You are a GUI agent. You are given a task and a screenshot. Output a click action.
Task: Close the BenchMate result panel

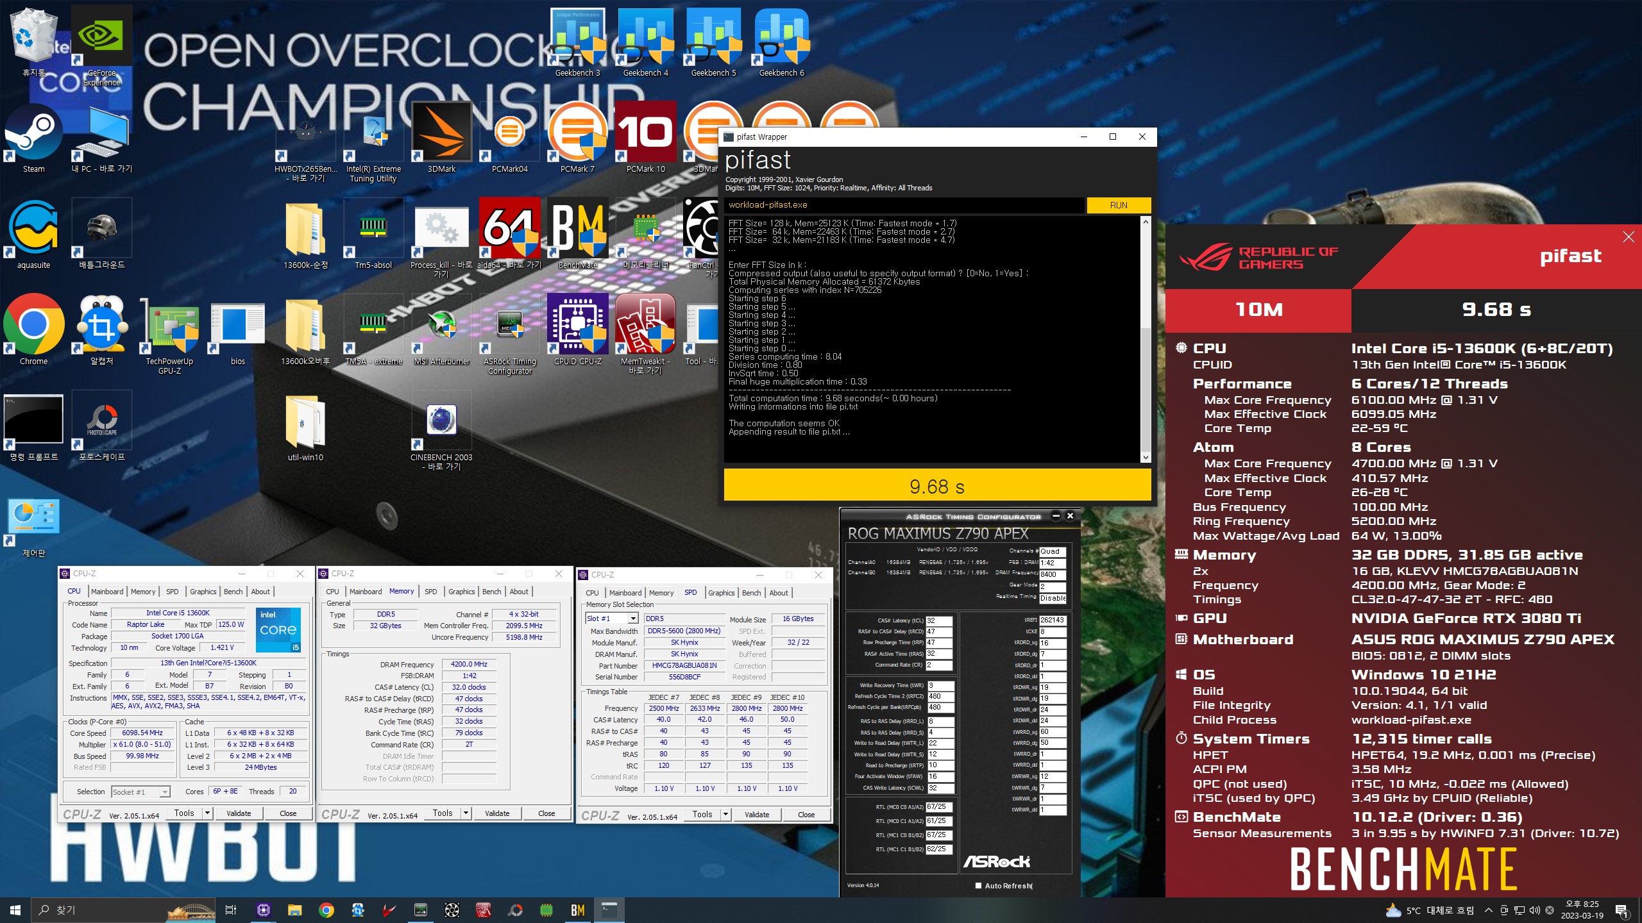(x=1629, y=237)
